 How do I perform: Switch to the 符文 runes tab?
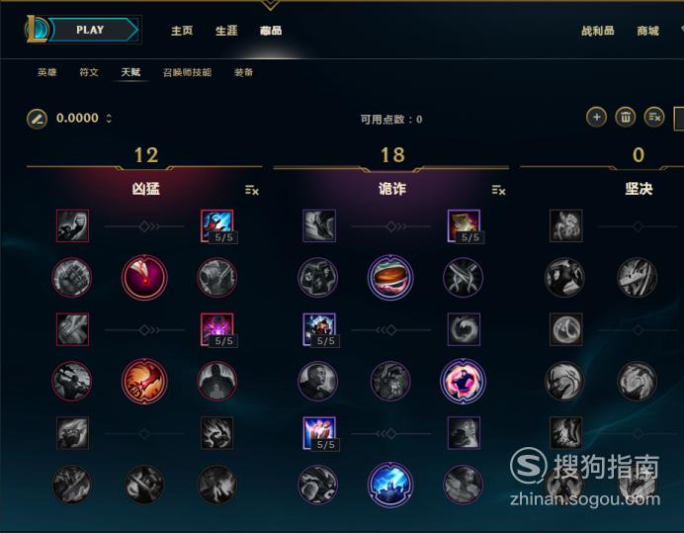(x=89, y=72)
